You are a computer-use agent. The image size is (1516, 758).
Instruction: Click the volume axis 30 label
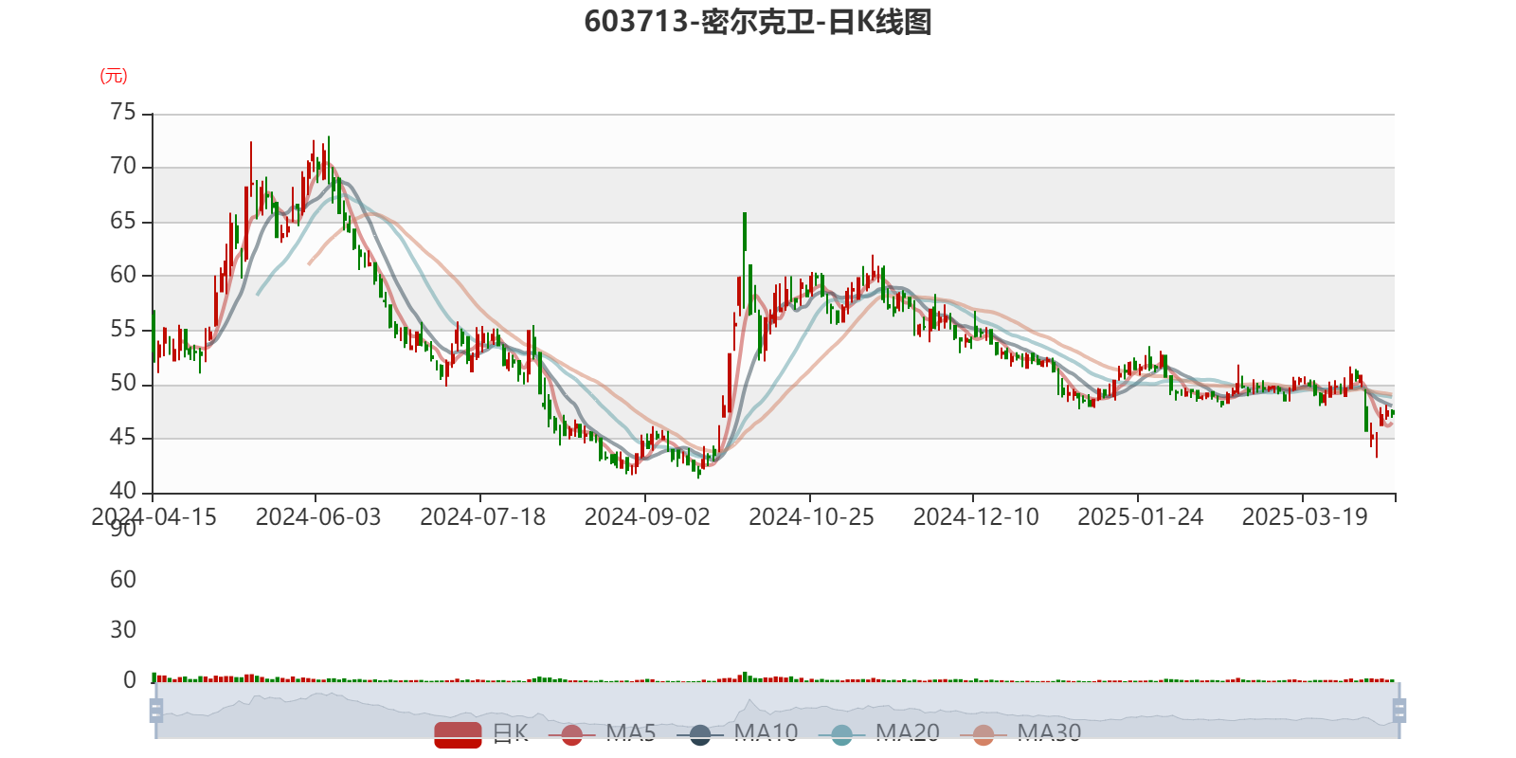(123, 630)
